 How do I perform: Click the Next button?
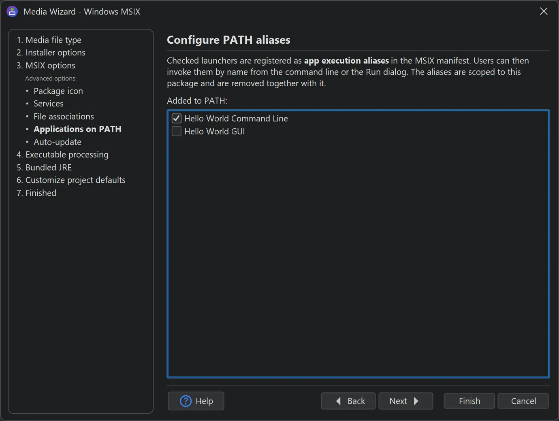click(406, 401)
